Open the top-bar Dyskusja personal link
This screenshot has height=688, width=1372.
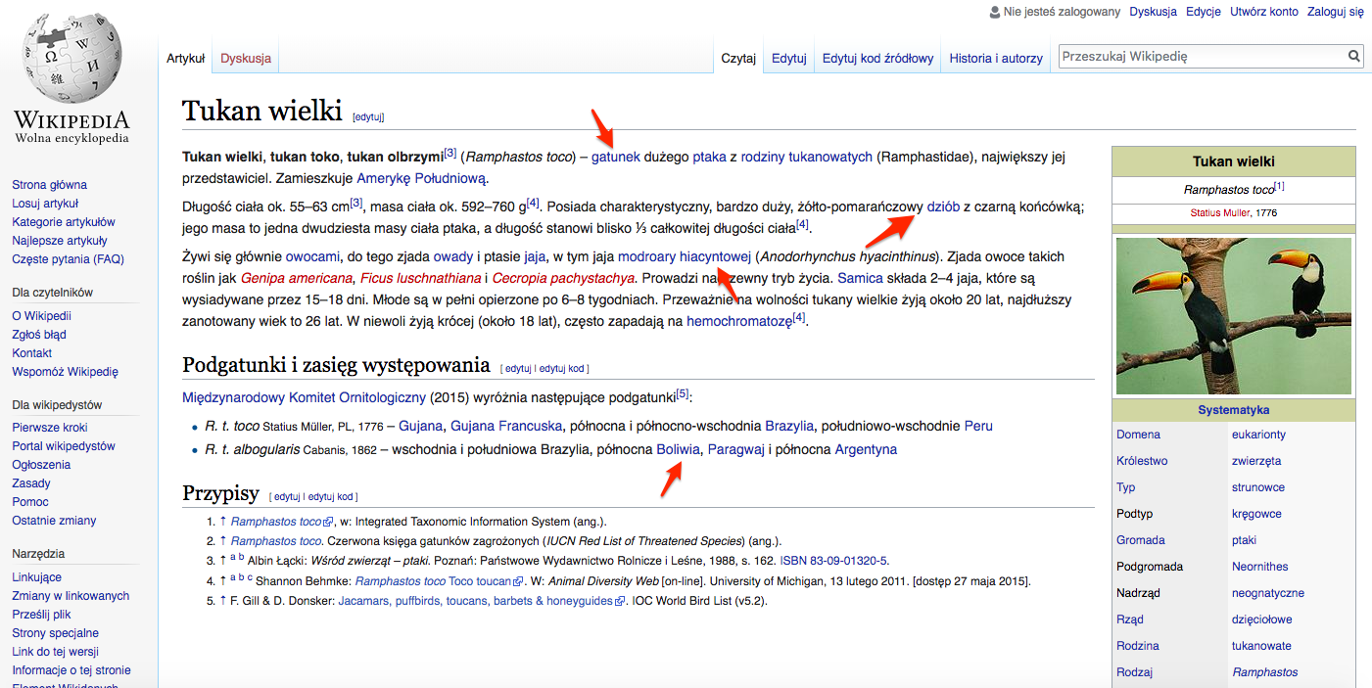(x=1153, y=12)
